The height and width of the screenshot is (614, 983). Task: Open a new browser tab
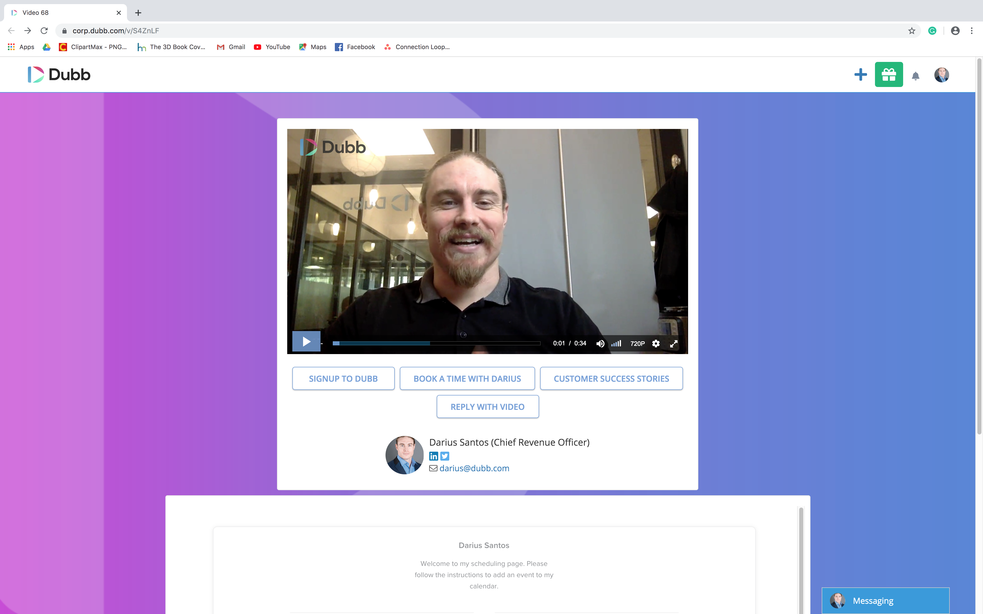(x=138, y=13)
